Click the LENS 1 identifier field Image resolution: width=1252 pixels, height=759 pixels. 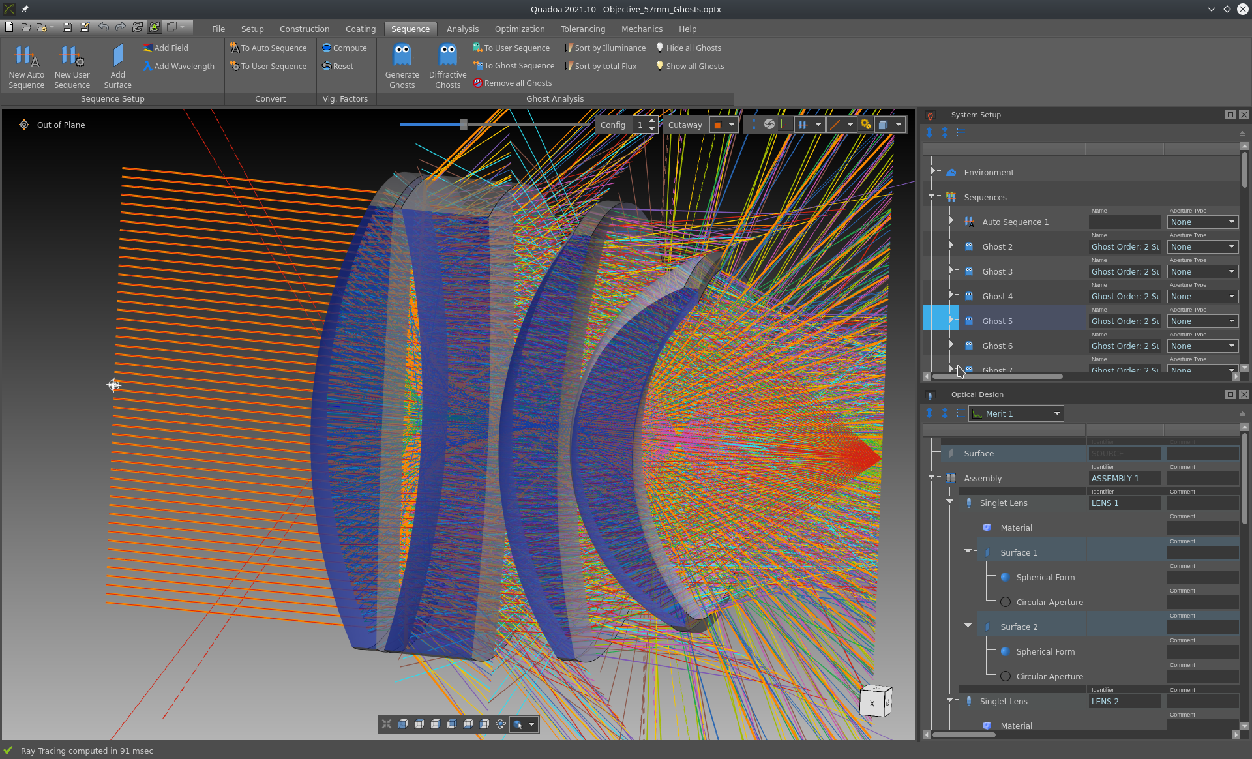(x=1125, y=503)
